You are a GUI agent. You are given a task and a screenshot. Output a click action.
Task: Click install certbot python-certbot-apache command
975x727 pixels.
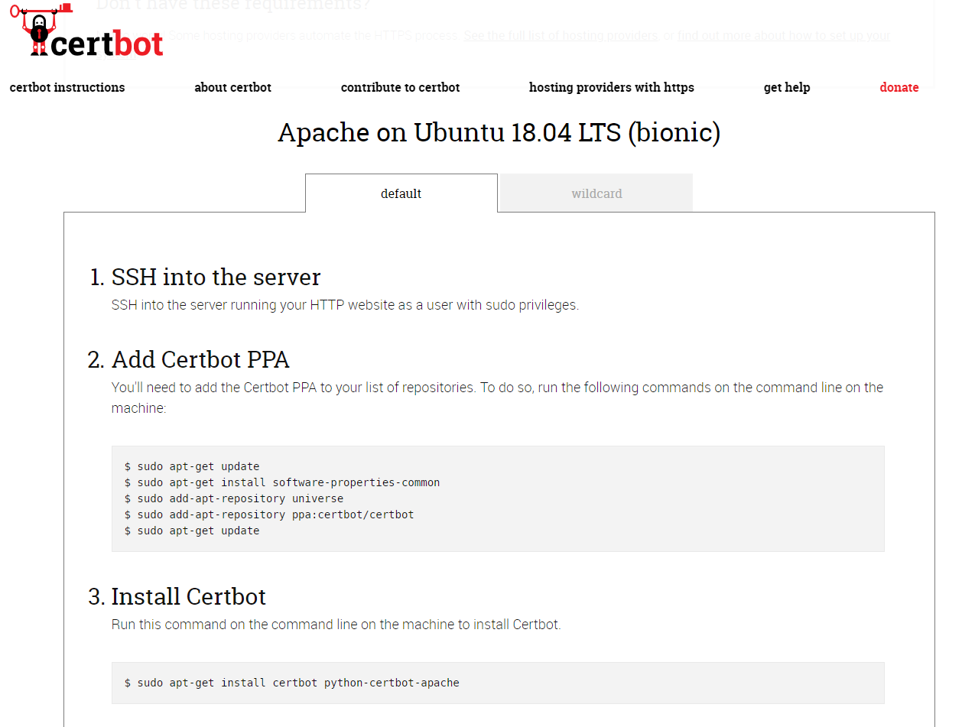[x=292, y=683]
